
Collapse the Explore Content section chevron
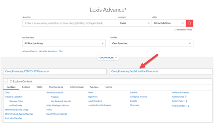point(5,82)
